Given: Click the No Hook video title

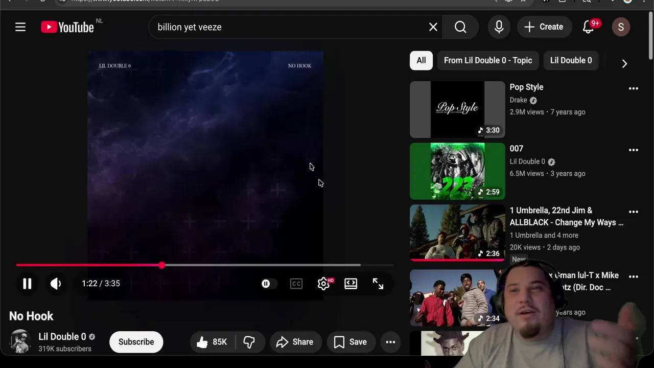Looking at the screenshot, I should click(31, 316).
